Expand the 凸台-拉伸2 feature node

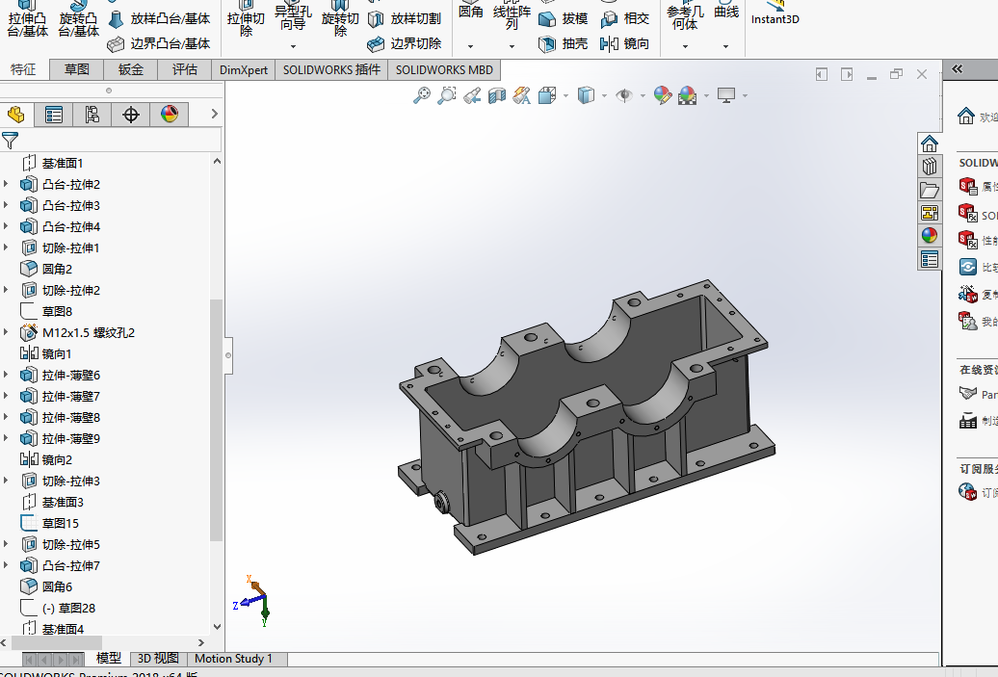point(7,185)
